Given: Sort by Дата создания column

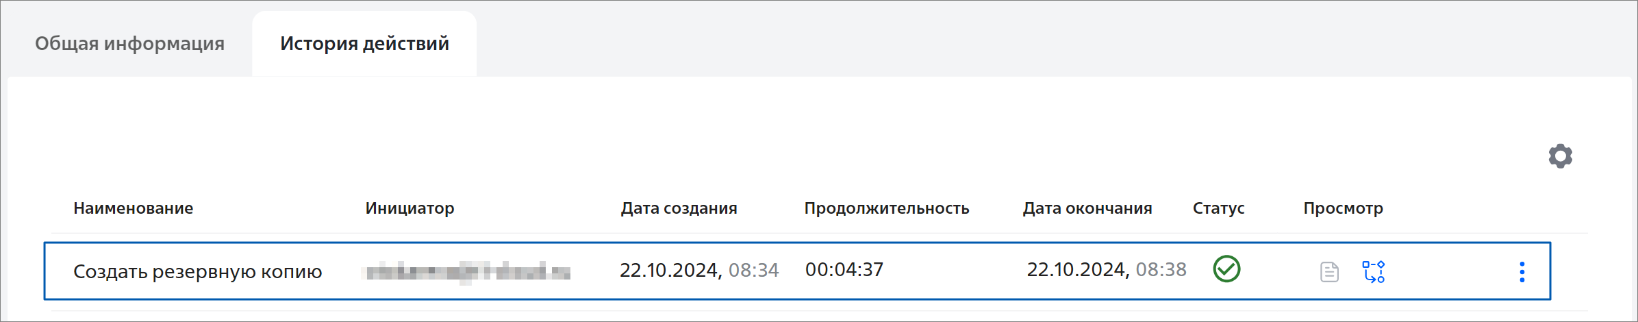Looking at the screenshot, I should click(679, 208).
